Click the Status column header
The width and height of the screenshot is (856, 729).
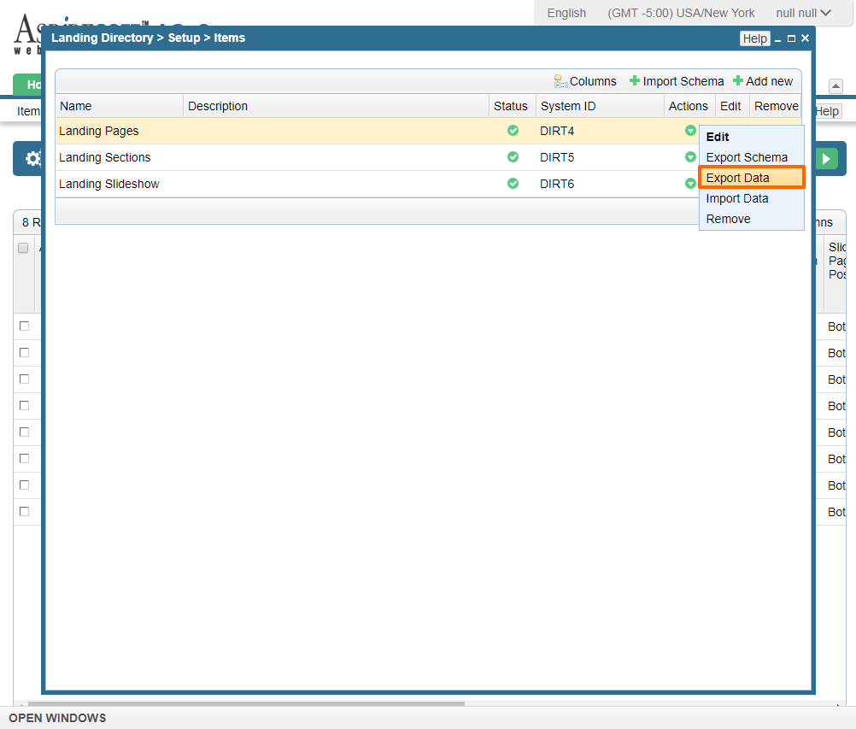(513, 106)
